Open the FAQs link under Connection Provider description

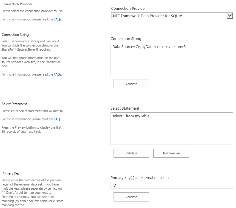tap(58, 19)
